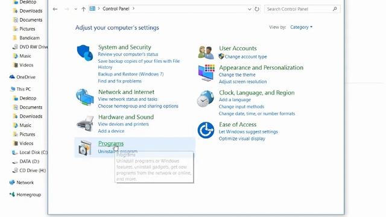Viewport: 386px width, 217px height.
Task: Expand the address bar history dropdown
Action: coord(249,9)
